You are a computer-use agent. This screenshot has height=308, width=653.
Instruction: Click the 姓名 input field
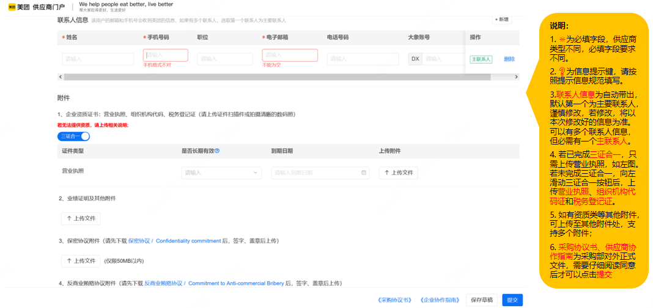pos(98,59)
